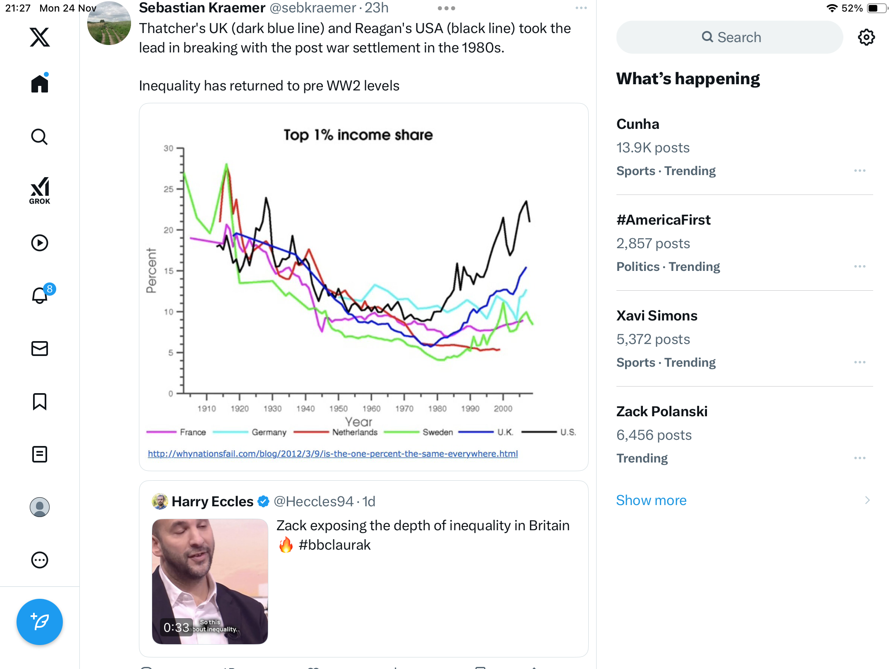Play Harry Eccles video thumbnail
The height and width of the screenshot is (669, 893).
click(210, 581)
